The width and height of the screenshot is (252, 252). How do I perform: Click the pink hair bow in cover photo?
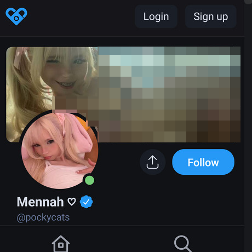pyautogui.click(x=21, y=58)
